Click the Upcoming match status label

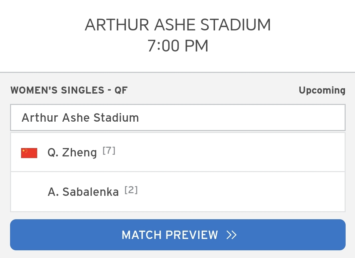tap(322, 90)
